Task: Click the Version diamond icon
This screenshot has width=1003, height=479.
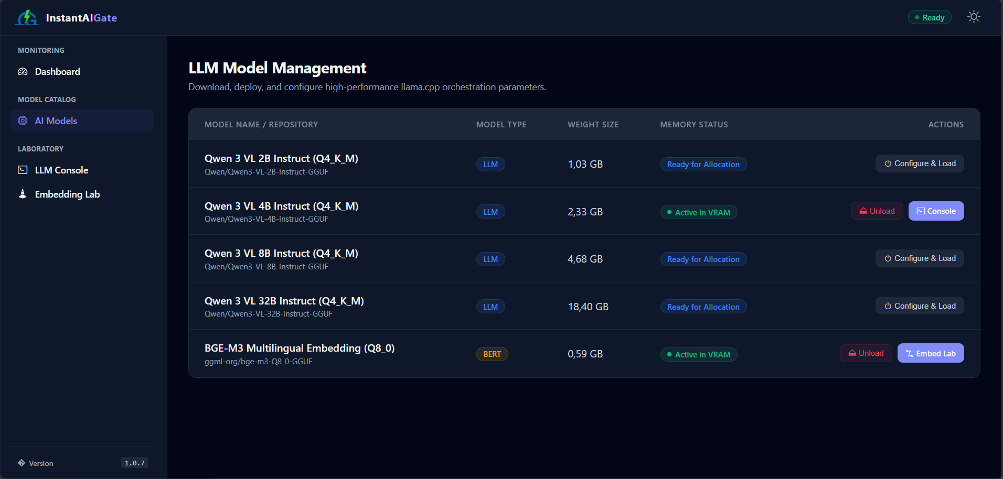Action: coord(22,463)
